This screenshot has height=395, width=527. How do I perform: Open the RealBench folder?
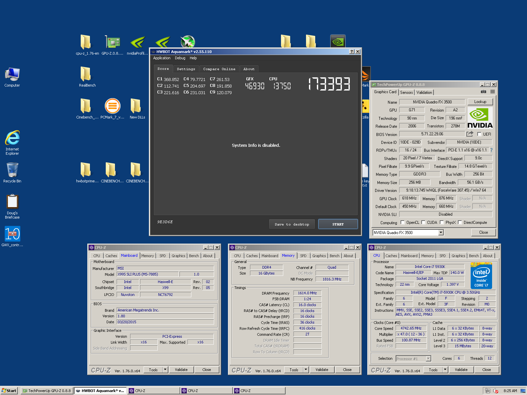87,77
